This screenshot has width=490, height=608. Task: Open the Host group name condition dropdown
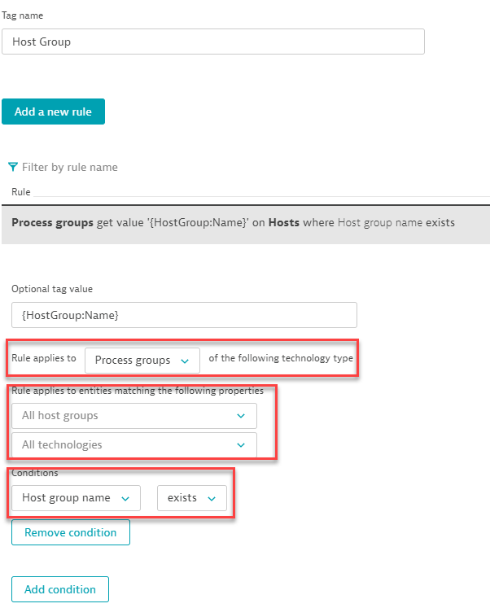[76, 498]
